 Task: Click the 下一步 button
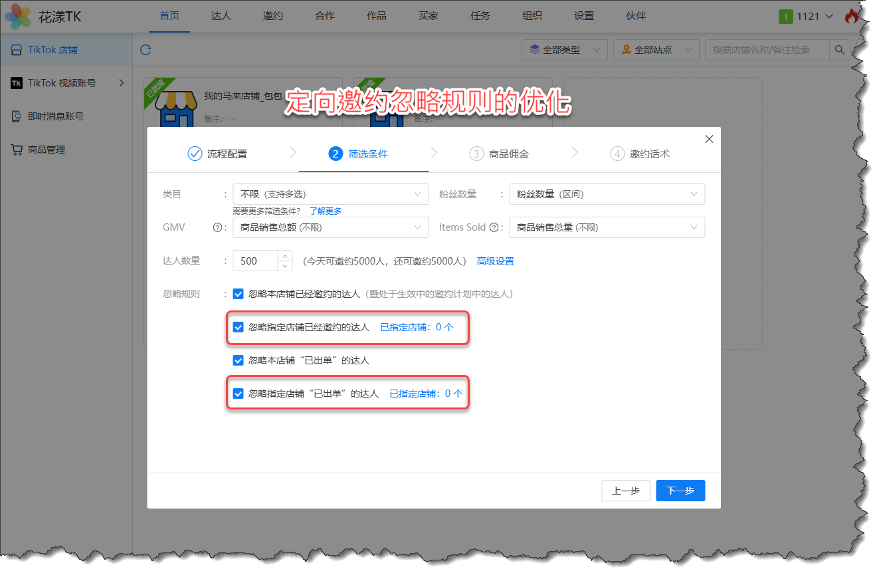pos(680,491)
